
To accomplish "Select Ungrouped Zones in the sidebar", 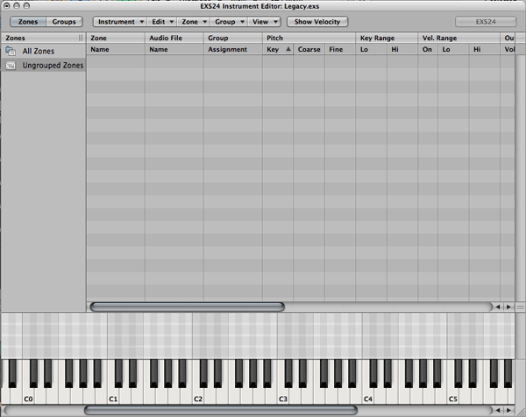I will point(43,66).
